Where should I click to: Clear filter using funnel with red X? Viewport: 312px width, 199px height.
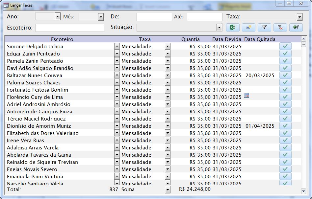pyautogui.click(x=280, y=28)
